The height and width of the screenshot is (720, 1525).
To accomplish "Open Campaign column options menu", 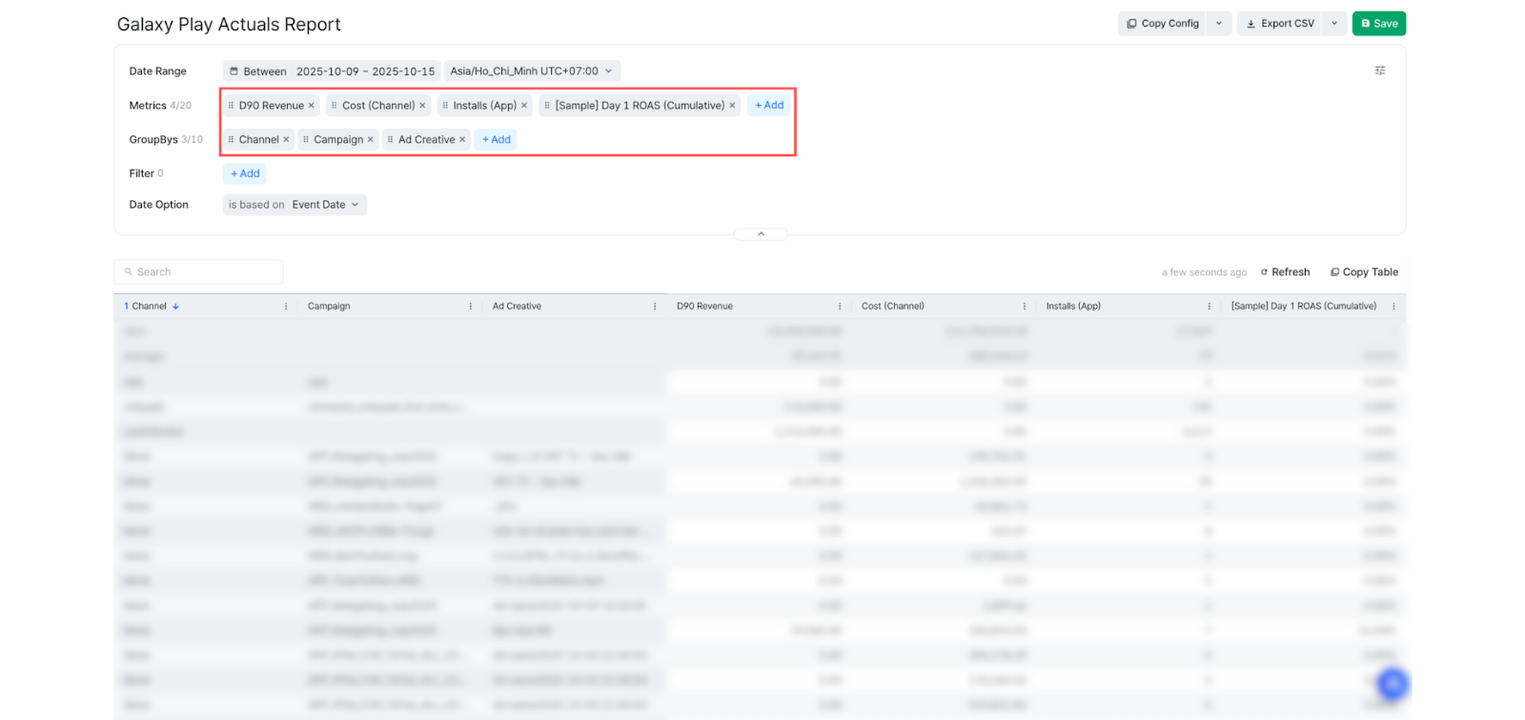I will [471, 307].
